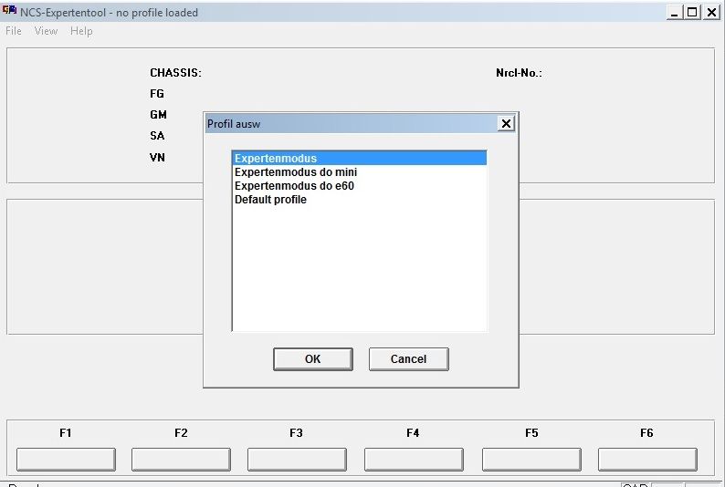Click the blank F5 function button
The width and height of the screenshot is (725, 487).
click(x=531, y=460)
